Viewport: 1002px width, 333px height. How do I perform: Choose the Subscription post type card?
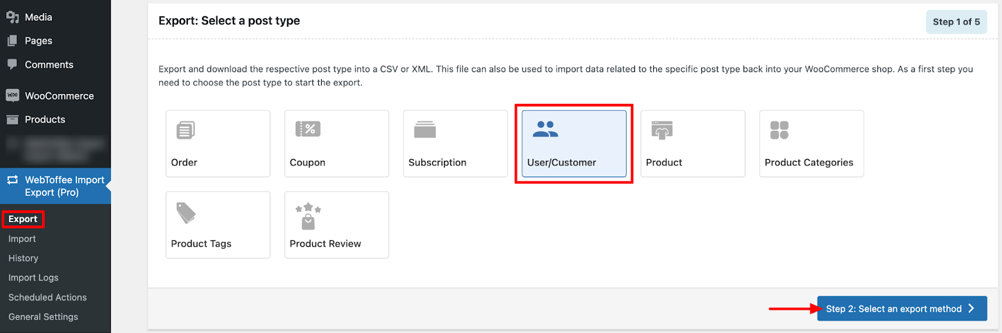click(x=455, y=144)
